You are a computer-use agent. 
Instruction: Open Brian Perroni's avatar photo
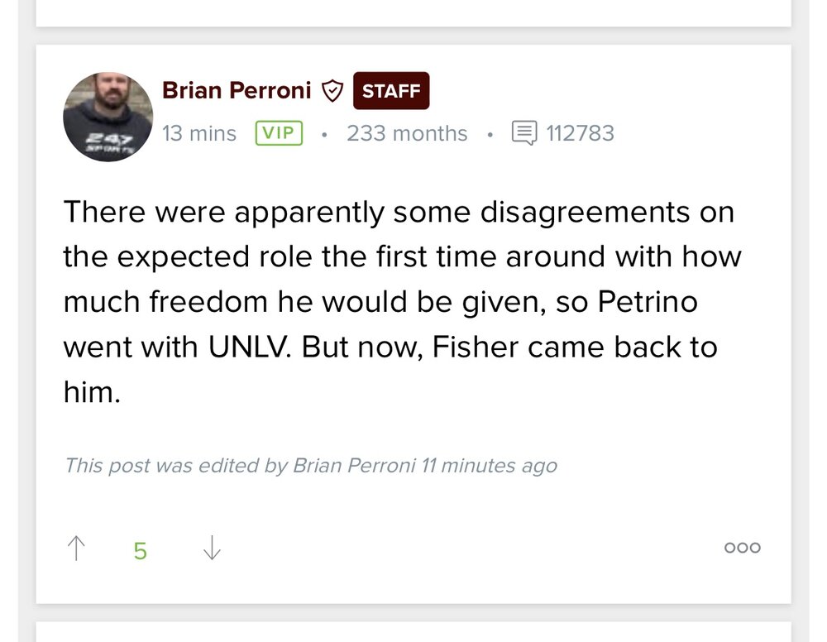pyautogui.click(x=108, y=116)
